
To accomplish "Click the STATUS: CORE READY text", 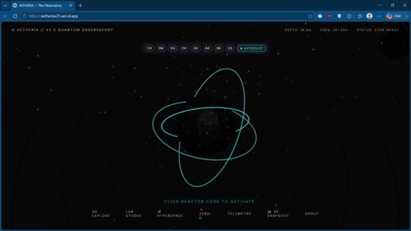I will (x=377, y=30).
